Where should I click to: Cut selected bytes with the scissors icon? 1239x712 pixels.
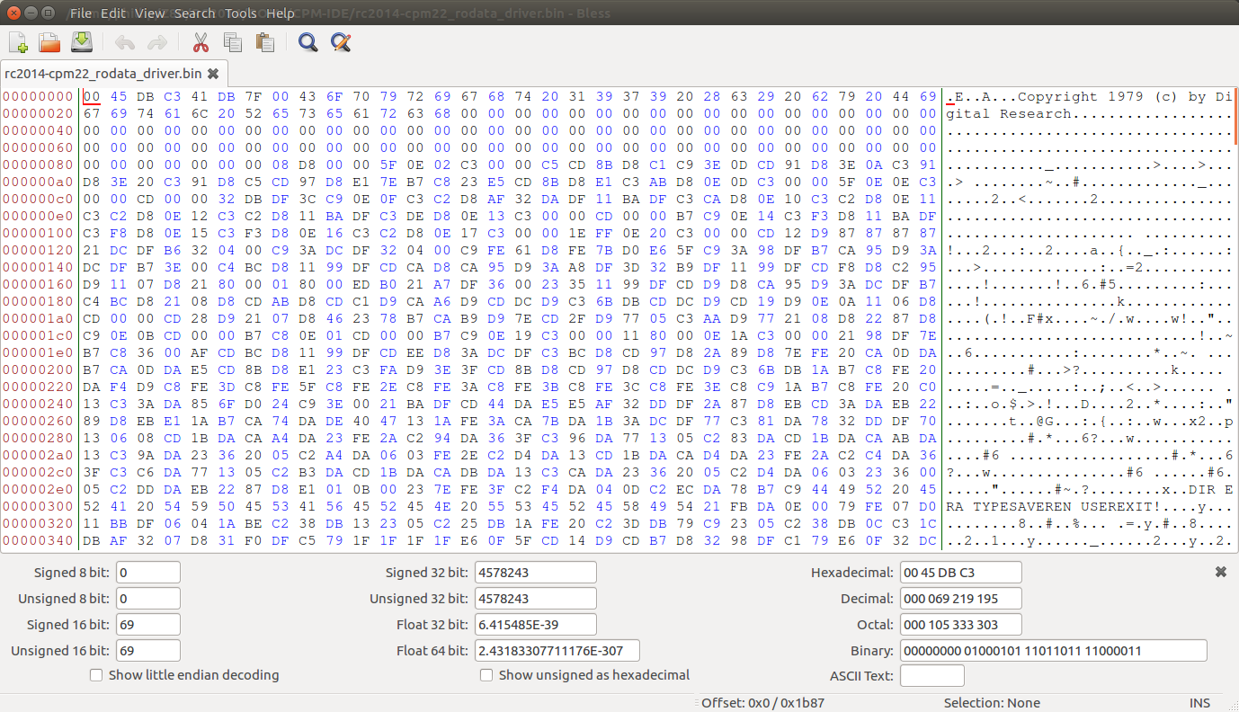click(201, 42)
